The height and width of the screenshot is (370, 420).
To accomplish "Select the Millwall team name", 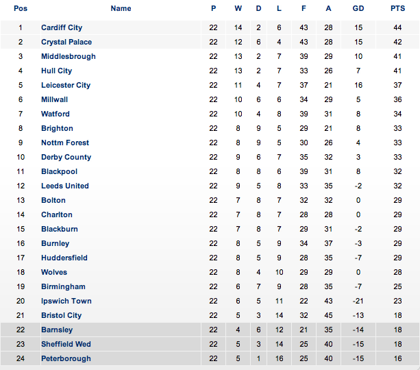I will 54,99.
